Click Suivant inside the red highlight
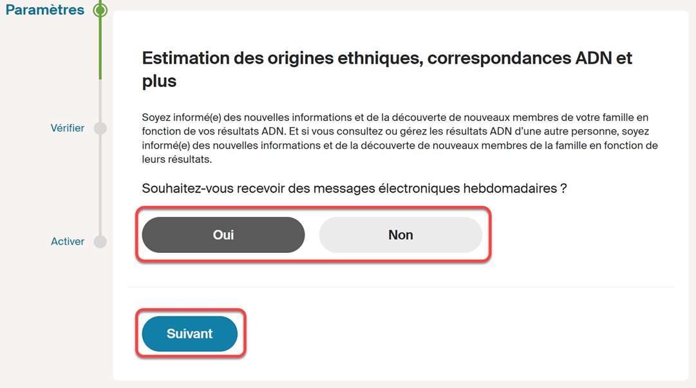This screenshot has height=388, width=696. coord(190,333)
